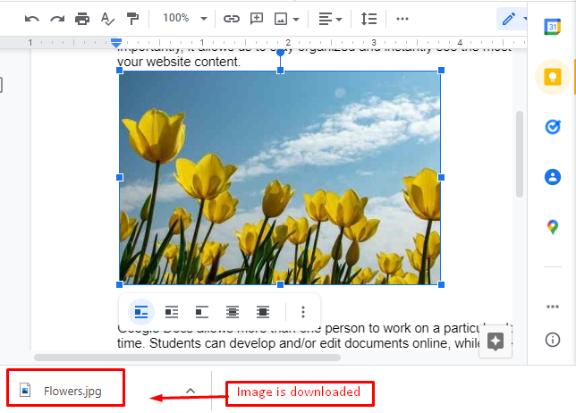
Task: Click the image rotation handle
Action: click(280, 53)
